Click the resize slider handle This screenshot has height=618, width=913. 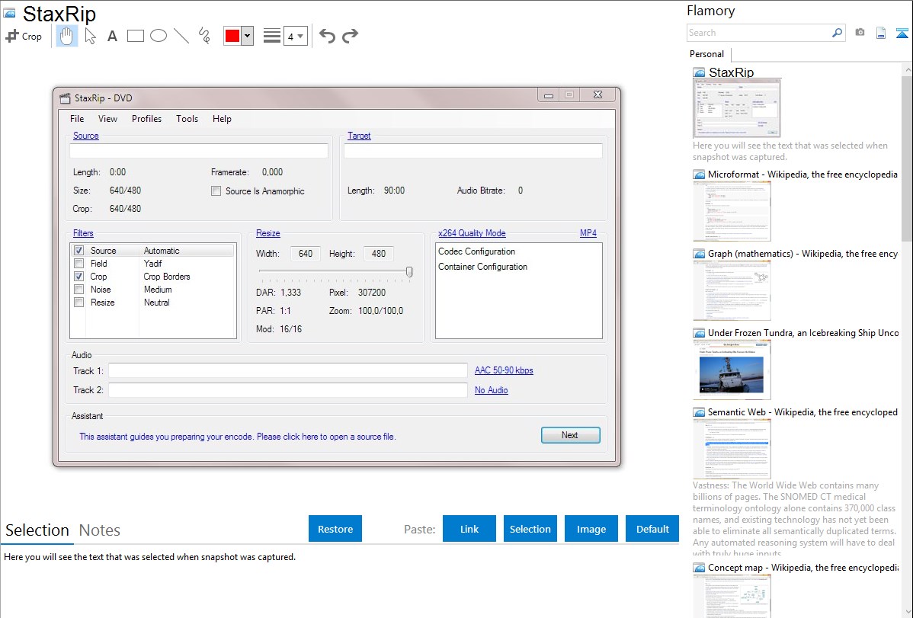409,272
